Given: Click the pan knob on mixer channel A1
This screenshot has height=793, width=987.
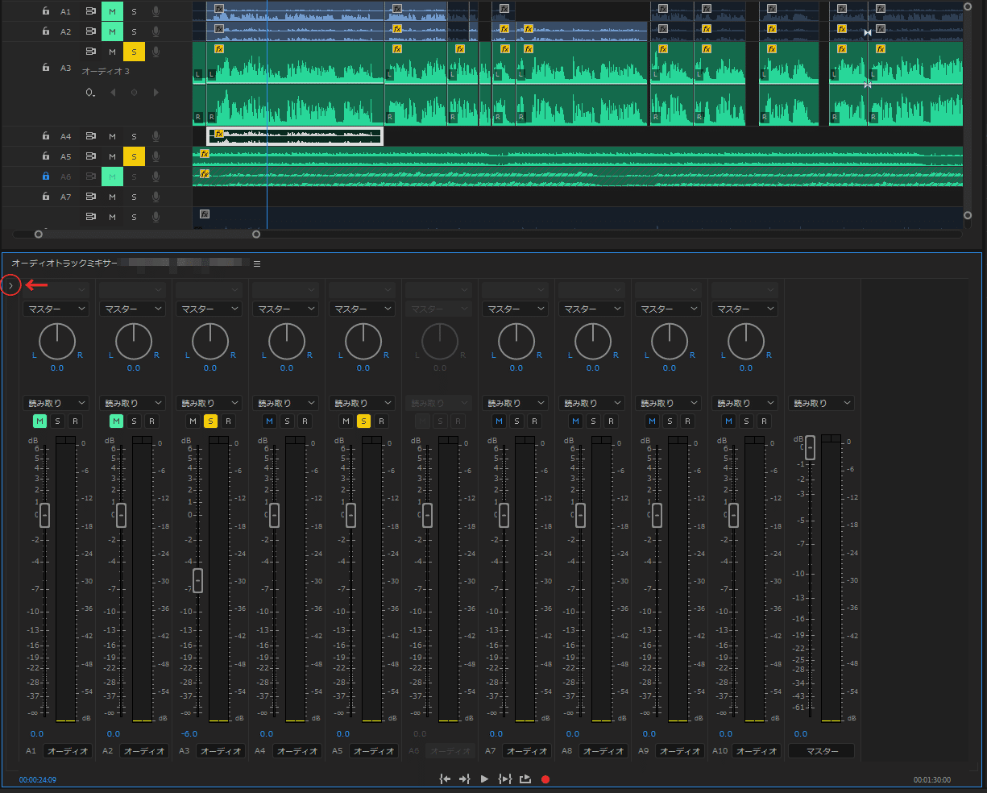Looking at the screenshot, I should (56, 342).
